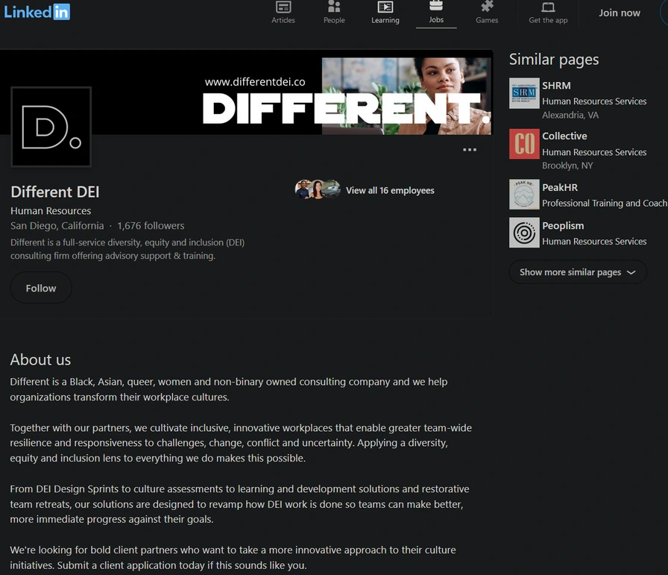The image size is (668, 575).
Task: Click the employee avatars next to employees link
Action: click(x=317, y=189)
